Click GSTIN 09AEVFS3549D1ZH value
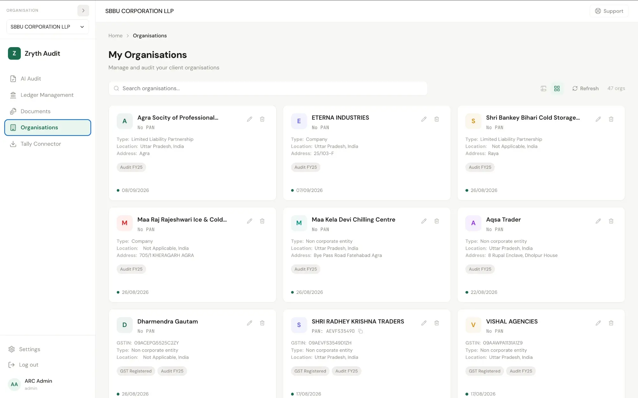Image resolution: width=638 pixels, height=398 pixels. 330,343
